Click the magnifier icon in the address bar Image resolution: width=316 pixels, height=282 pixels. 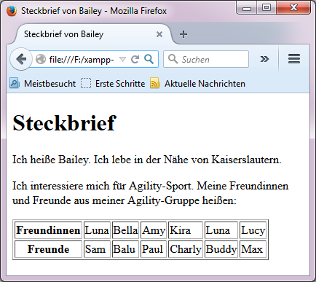pos(149,59)
